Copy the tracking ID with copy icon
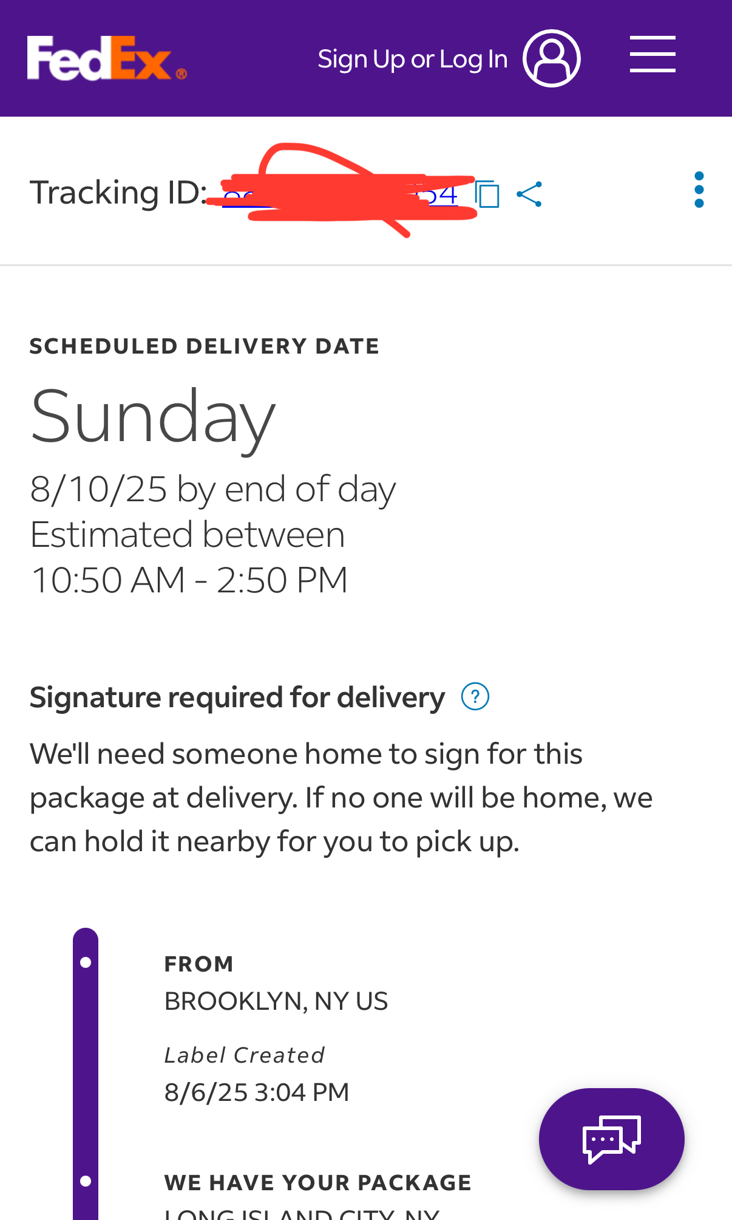732x1220 pixels. point(487,194)
